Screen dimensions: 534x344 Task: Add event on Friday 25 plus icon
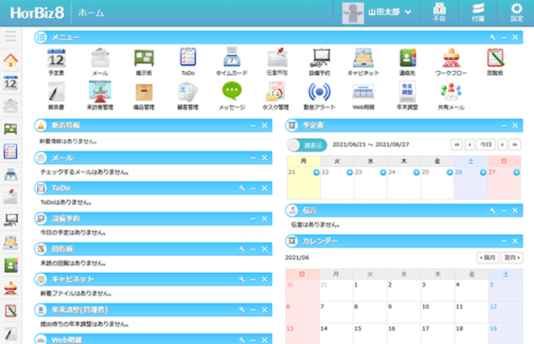pos(450,173)
